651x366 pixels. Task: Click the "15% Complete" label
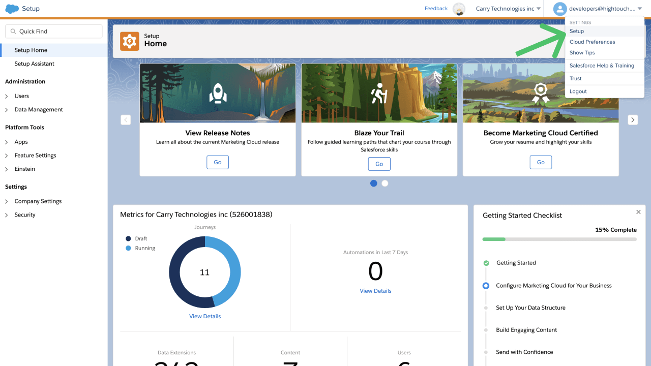pyautogui.click(x=616, y=230)
